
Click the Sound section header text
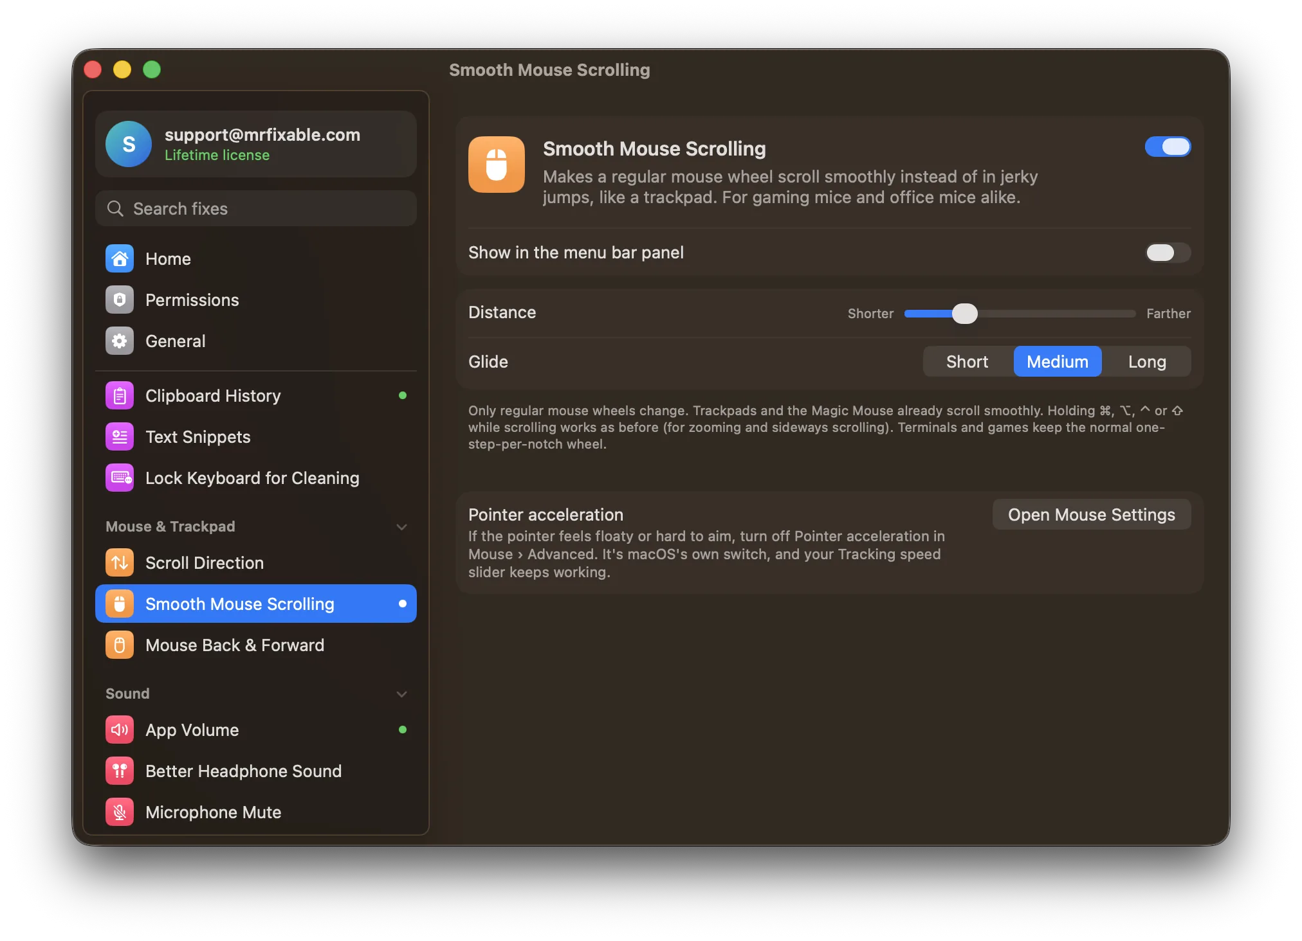[x=127, y=694]
